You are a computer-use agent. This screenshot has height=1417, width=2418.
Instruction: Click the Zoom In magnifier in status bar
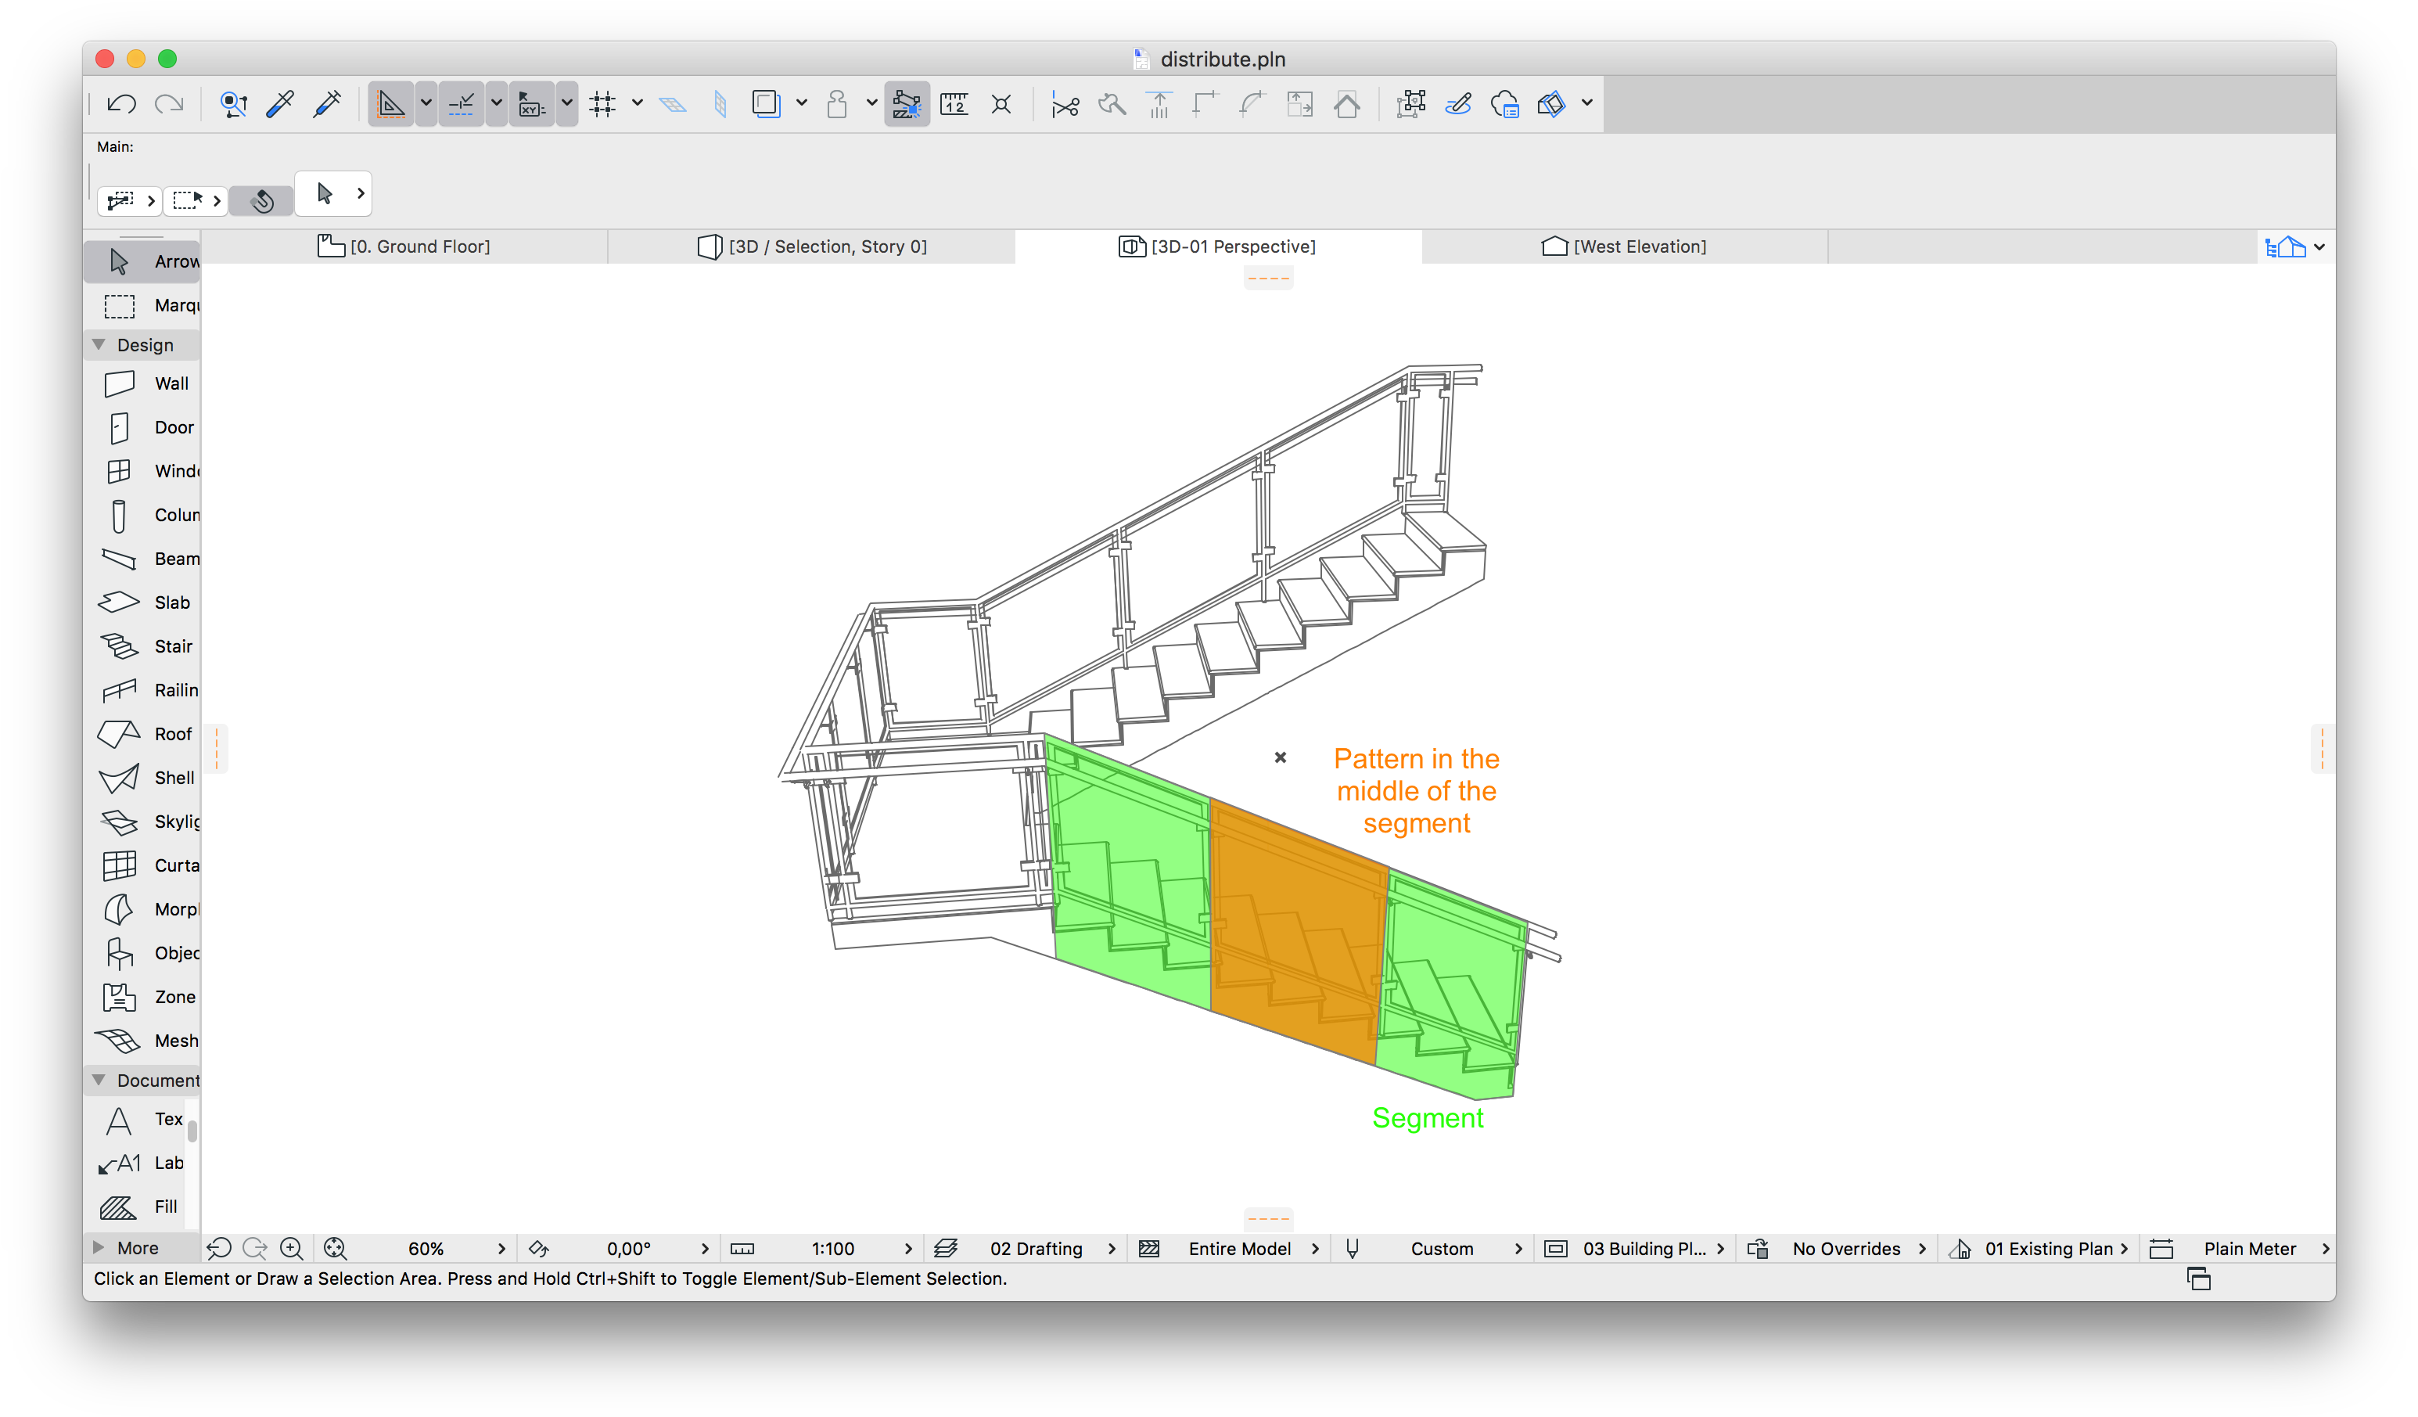291,1249
